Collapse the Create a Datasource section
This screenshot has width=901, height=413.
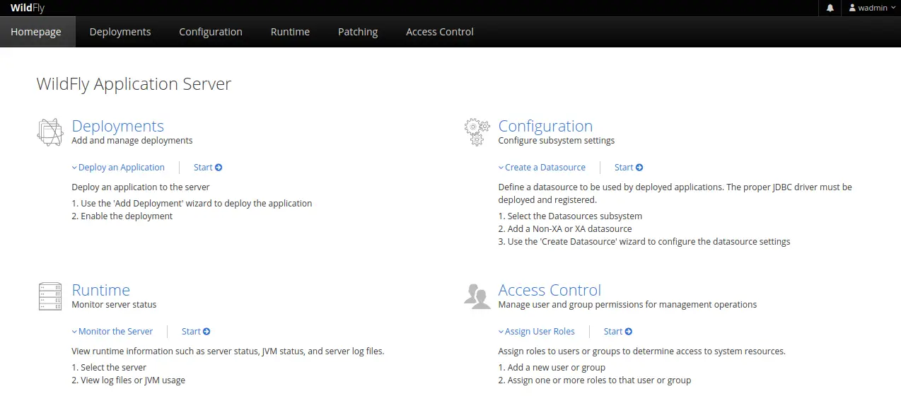pyautogui.click(x=542, y=168)
